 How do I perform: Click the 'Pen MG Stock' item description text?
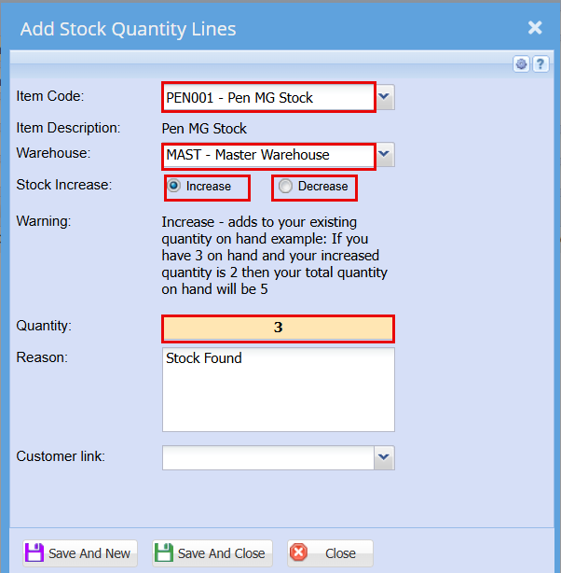pyautogui.click(x=204, y=129)
